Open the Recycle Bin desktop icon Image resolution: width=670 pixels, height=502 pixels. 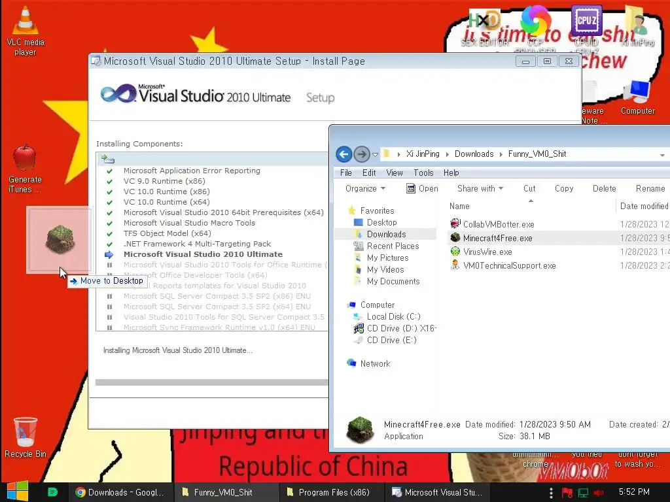[26, 437]
